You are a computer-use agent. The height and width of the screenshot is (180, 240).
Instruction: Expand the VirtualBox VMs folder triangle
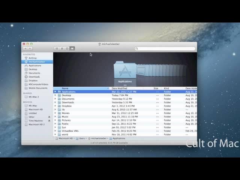[55, 131]
